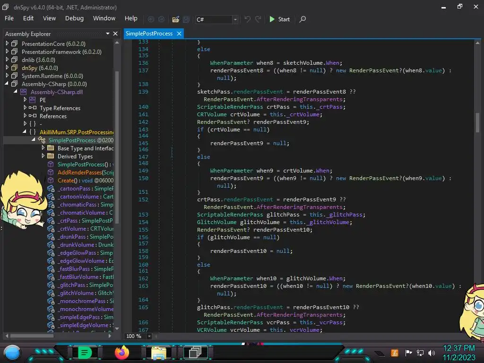Start debugging with the Start button

tap(279, 19)
